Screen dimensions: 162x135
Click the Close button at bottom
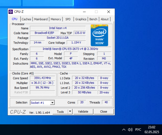(x=104, y=112)
